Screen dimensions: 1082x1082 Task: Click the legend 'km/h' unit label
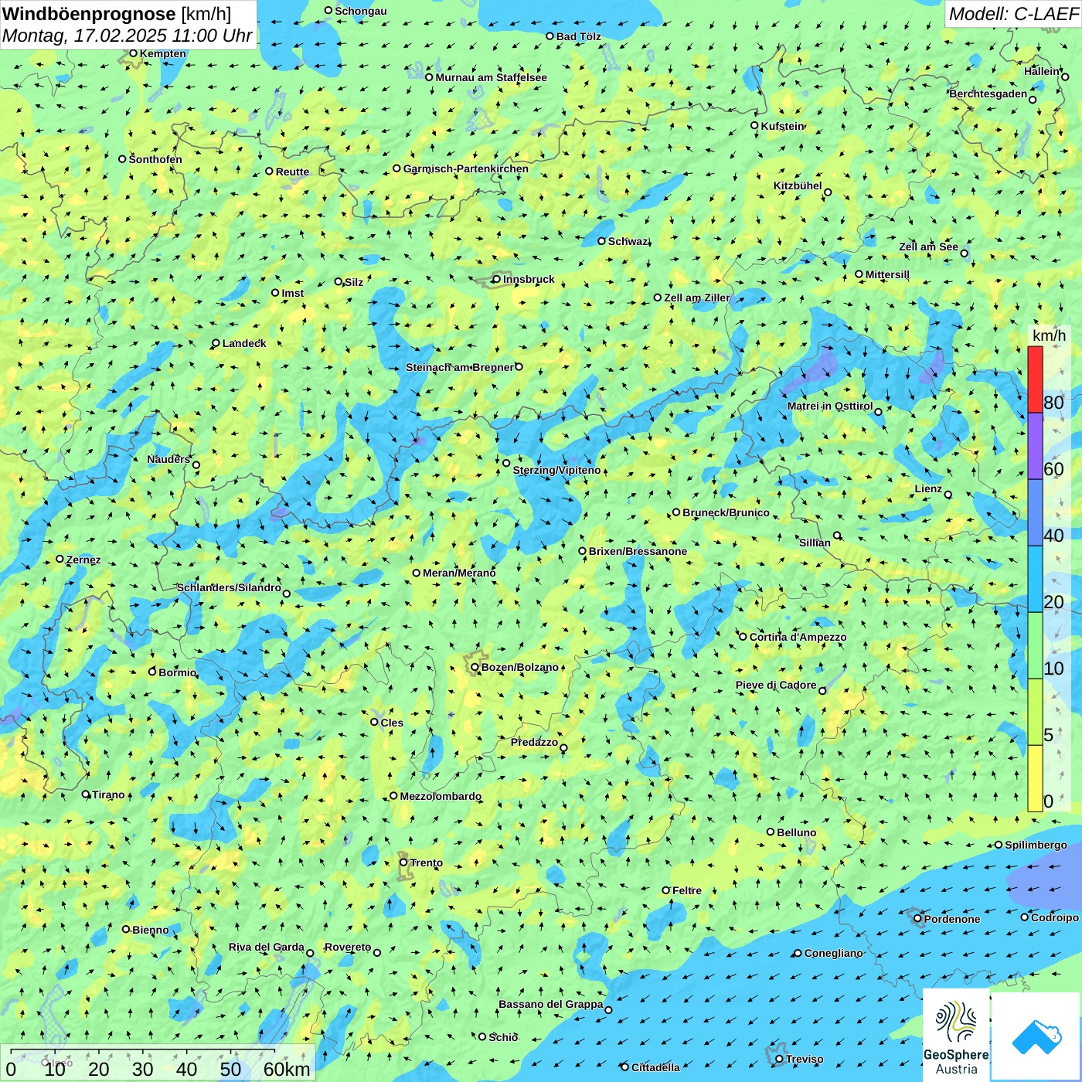tap(1049, 335)
